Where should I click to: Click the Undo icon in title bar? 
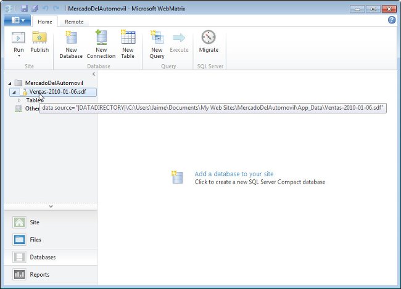(x=45, y=9)
